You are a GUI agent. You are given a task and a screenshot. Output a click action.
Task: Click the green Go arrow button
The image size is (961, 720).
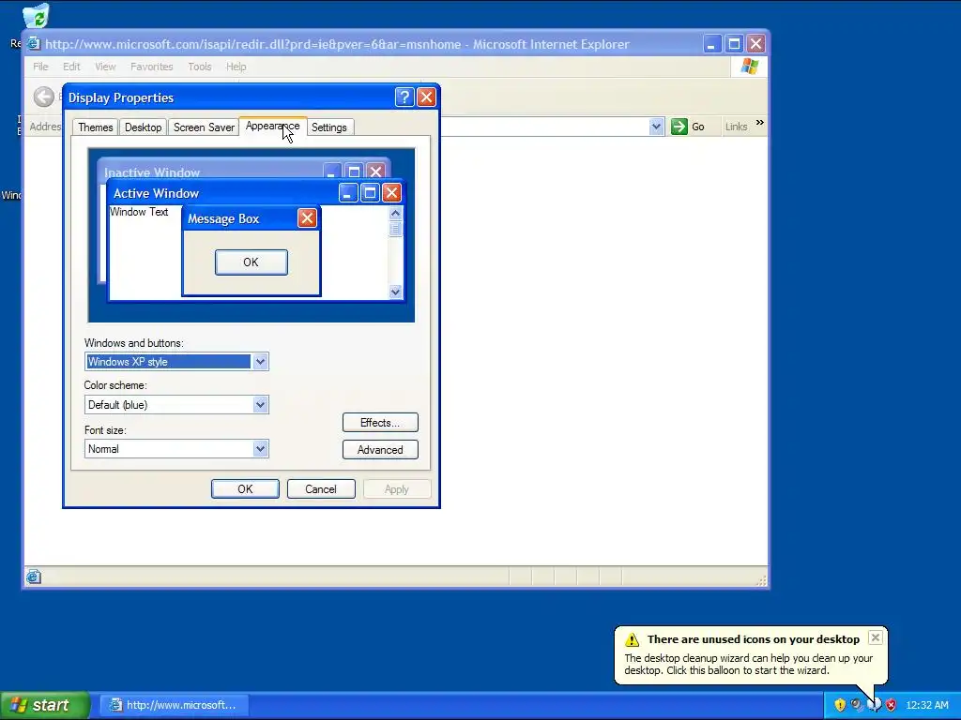tap(679, 127)
